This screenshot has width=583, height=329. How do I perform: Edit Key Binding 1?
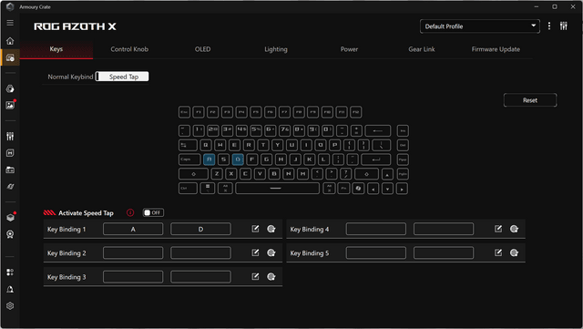pyautogui.click(x=255, y=229)
